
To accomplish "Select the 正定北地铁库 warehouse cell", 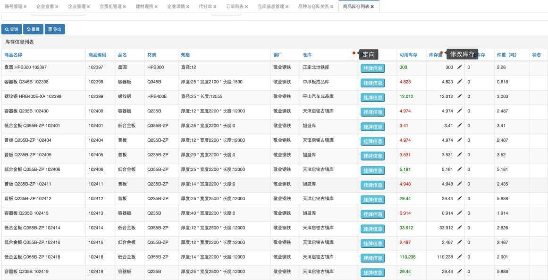I will [316, 67].
